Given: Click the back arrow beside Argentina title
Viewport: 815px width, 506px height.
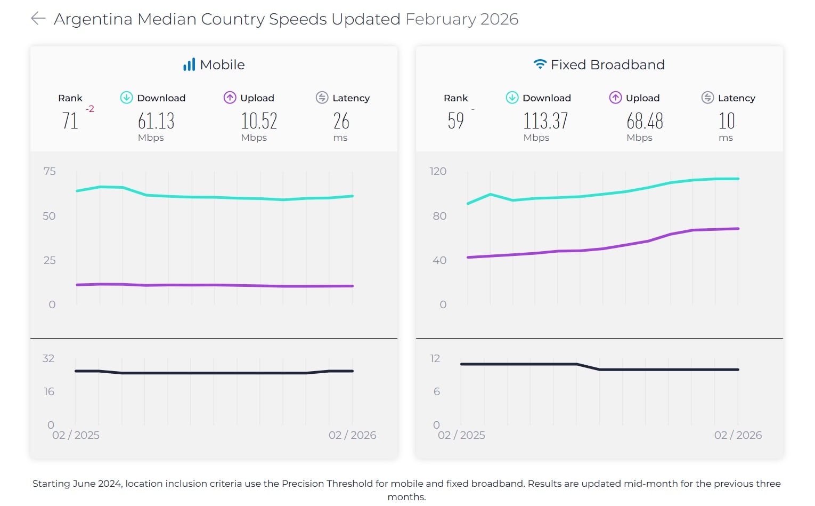Looking at the screenshot, I should point(38,19).
